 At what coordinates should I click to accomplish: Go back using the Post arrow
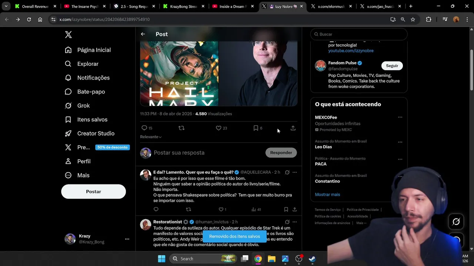click(x=143, y=34)
